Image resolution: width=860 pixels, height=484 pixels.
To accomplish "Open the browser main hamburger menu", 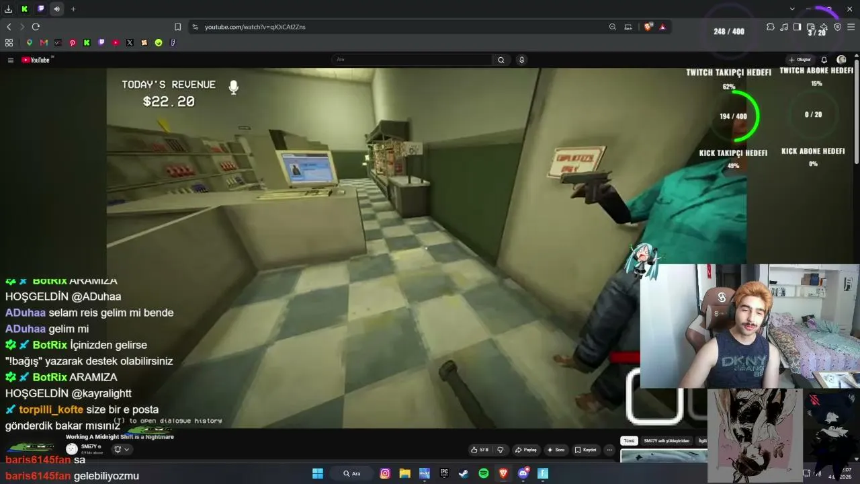I will (851, 27).
